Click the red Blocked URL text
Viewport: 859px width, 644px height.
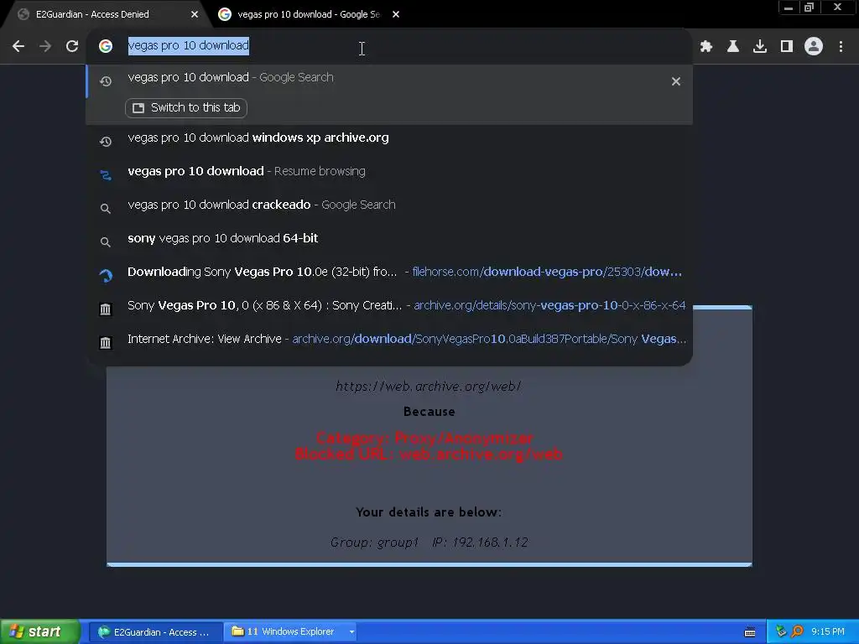coord(429,454)
